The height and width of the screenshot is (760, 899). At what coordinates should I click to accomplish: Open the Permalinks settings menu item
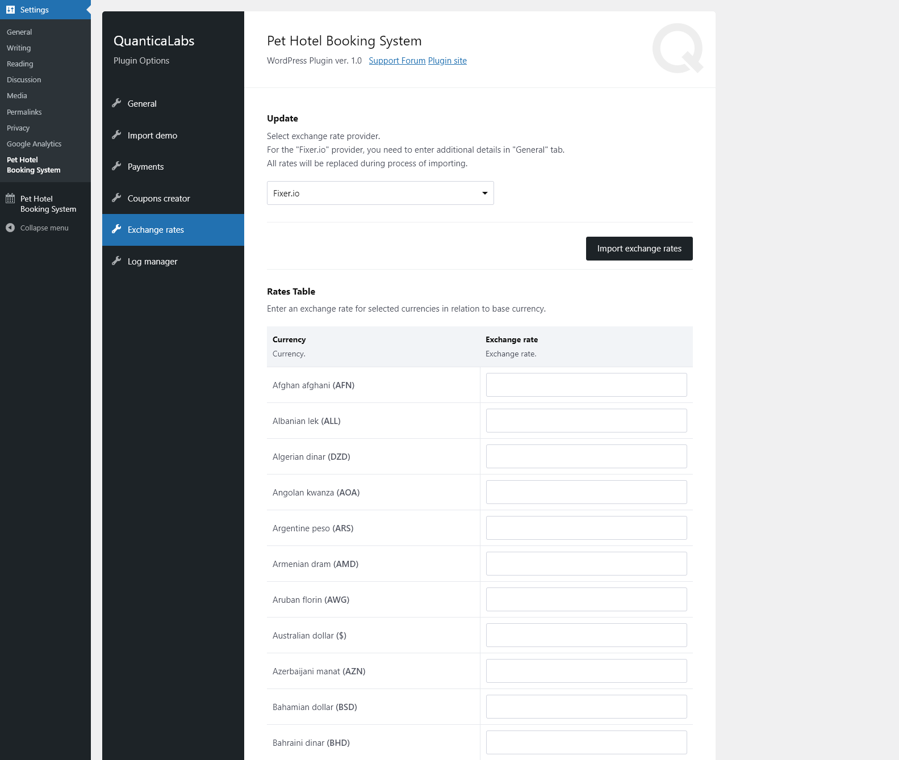(x=24, y=112)
